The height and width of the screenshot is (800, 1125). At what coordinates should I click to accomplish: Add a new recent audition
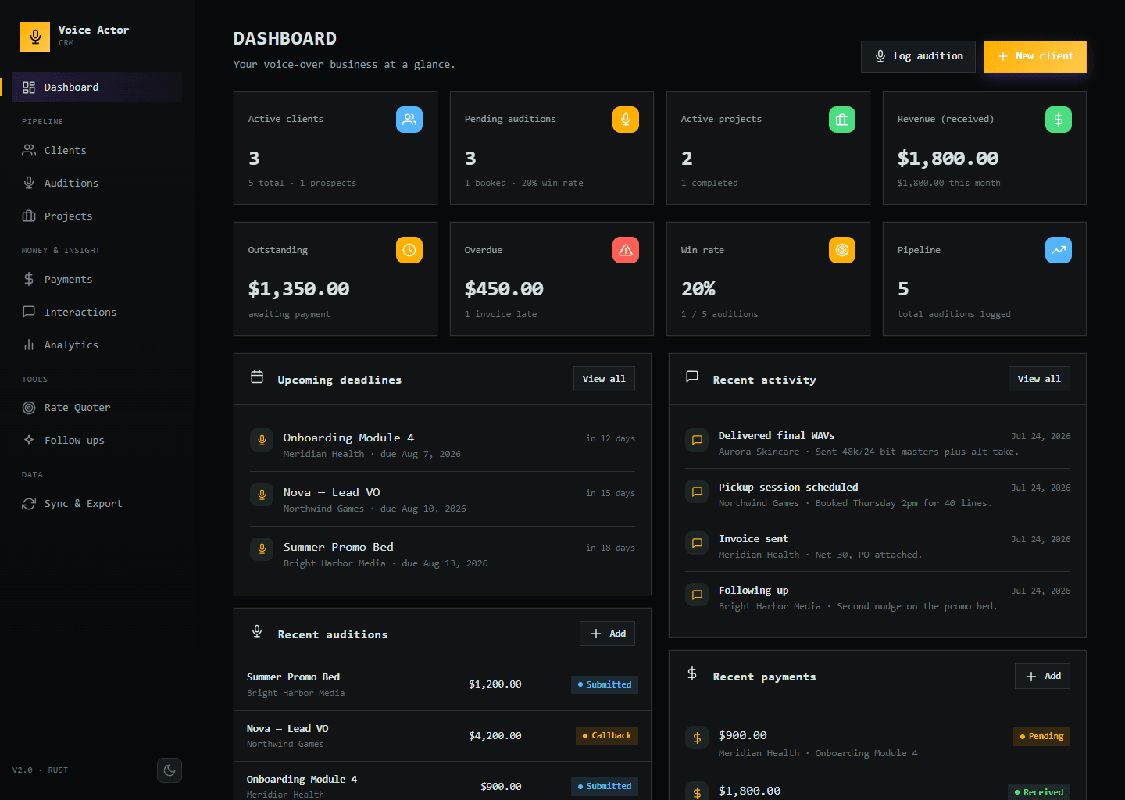click(x=607, y=634)
